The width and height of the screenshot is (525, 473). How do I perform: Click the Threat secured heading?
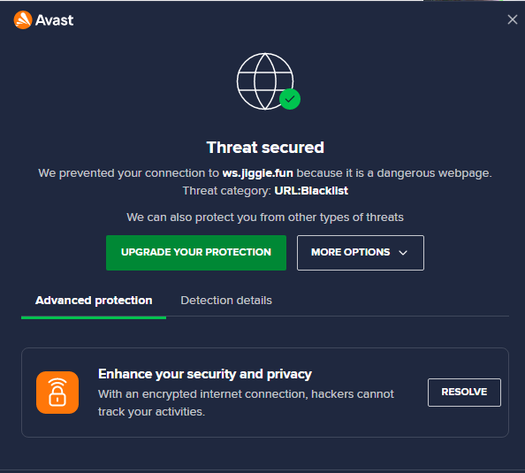coord(265,148)
